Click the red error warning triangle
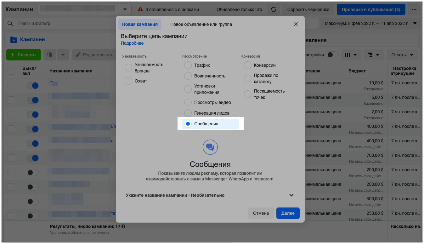424x244 pixels. tap(140, 9)
